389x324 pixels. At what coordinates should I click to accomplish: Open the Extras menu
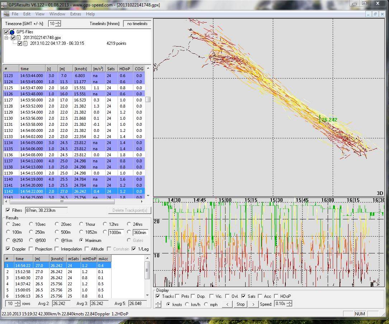pos(76,14)
